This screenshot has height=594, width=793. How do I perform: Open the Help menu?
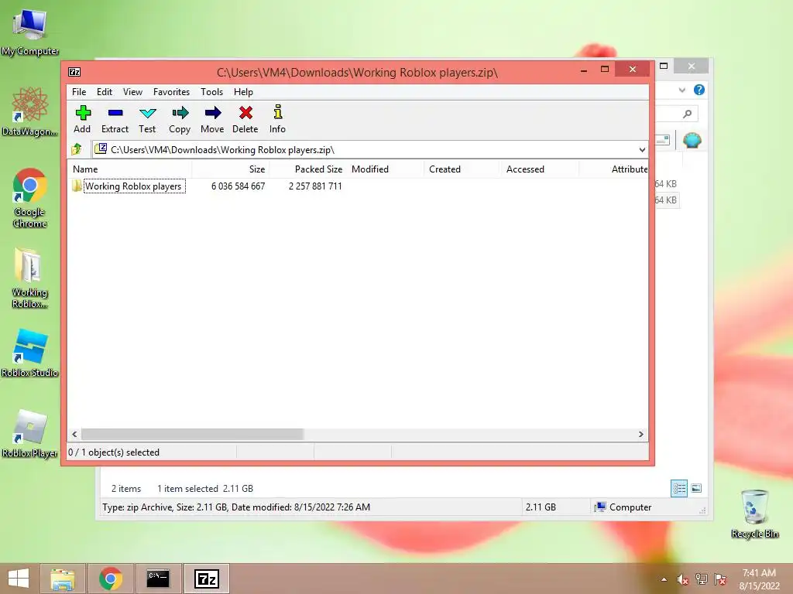click(x=243, y=92)
